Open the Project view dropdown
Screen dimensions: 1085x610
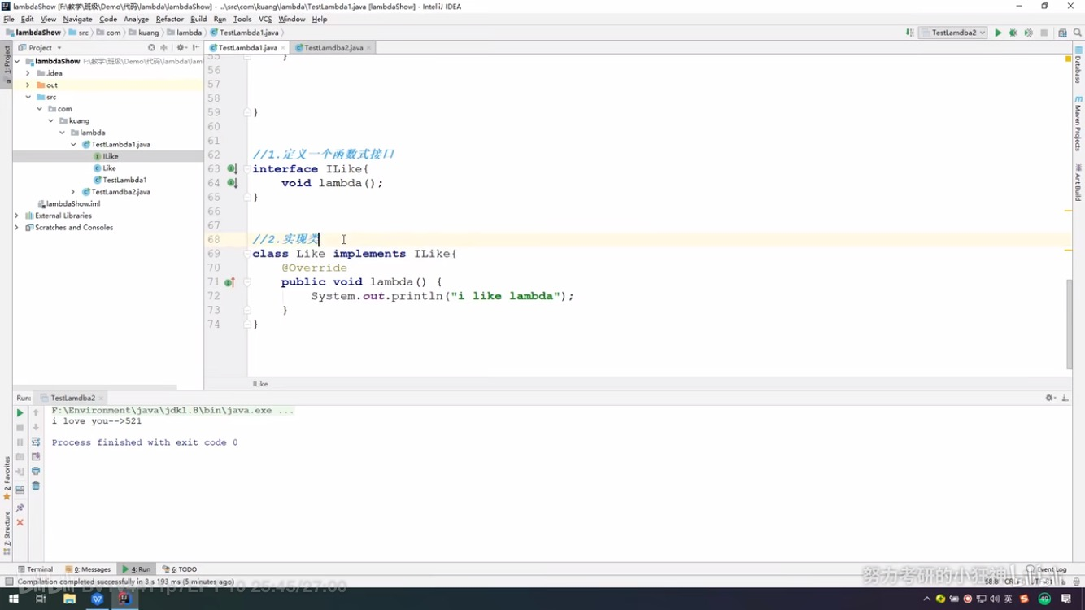40,48
